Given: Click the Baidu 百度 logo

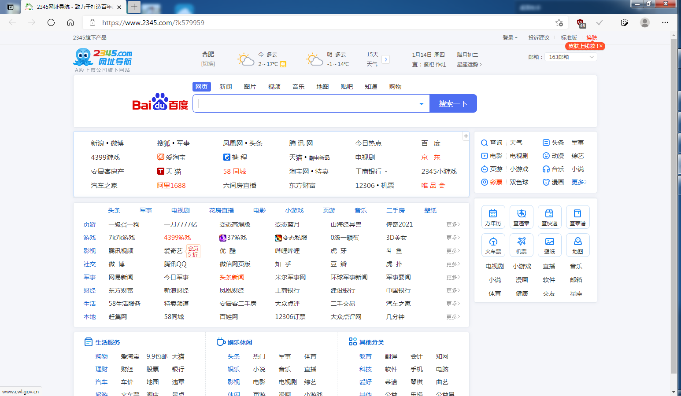Looking at the screenshot, I should [x=160, y=103].
